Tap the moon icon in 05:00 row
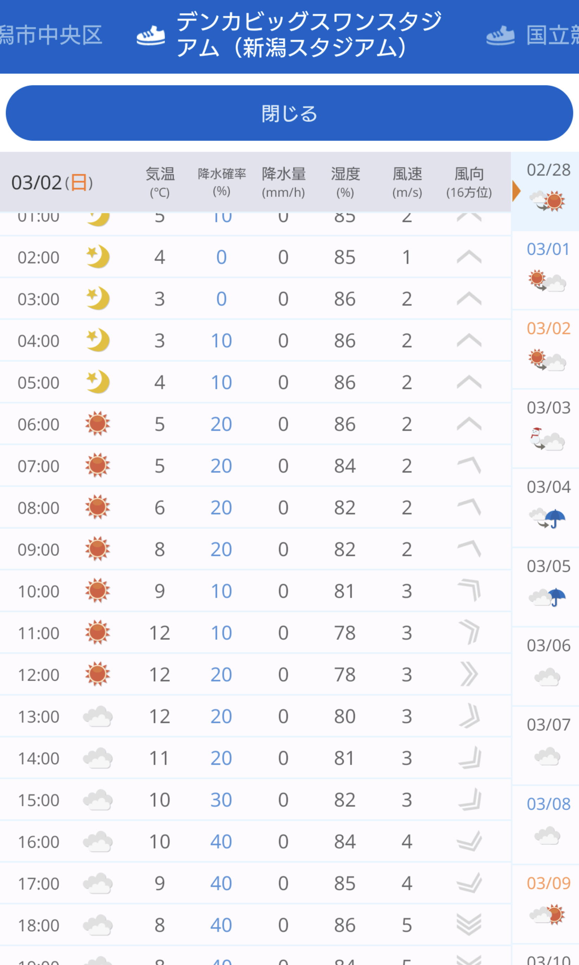Viewport: 579px width, 965px height. pos(98,382)
